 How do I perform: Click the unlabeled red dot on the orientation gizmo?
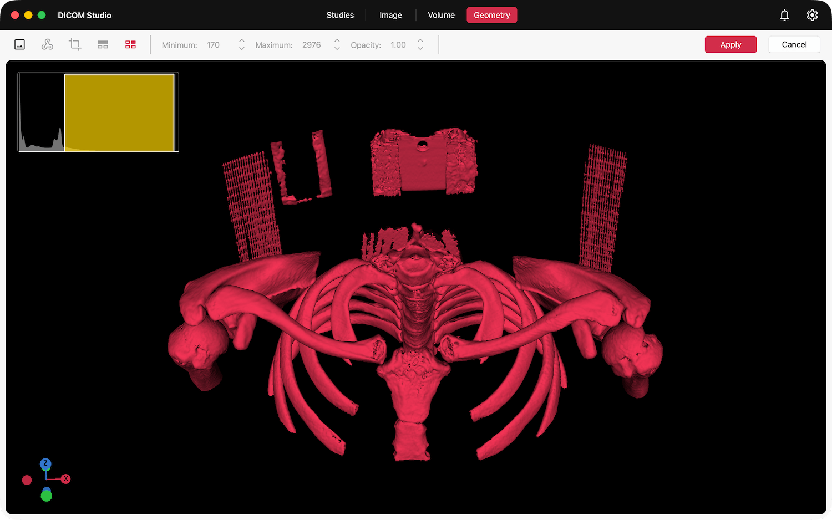tap(27, 480)
